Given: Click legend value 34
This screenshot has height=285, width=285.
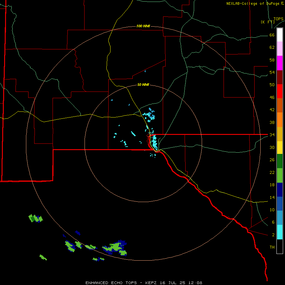Looking at the screenshot, I should coord(272,135).
